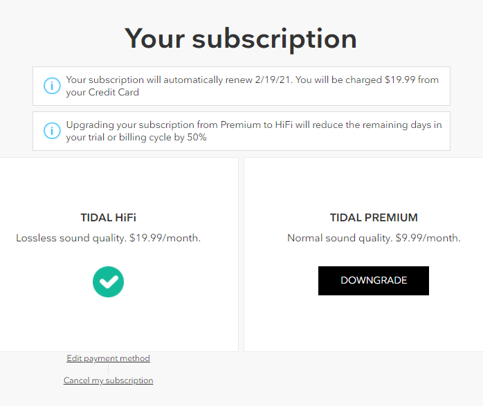Click the $9.99/month price on the Premium plan
The image size is (483, 406).
[428, 238]
